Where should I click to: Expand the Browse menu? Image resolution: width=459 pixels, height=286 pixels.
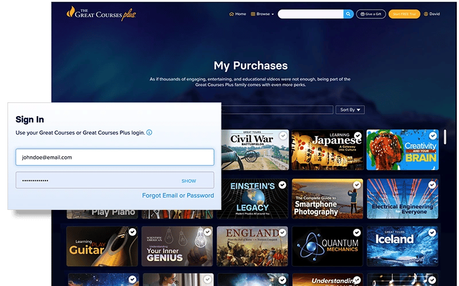pyautogui.click(x=263, y=14)
